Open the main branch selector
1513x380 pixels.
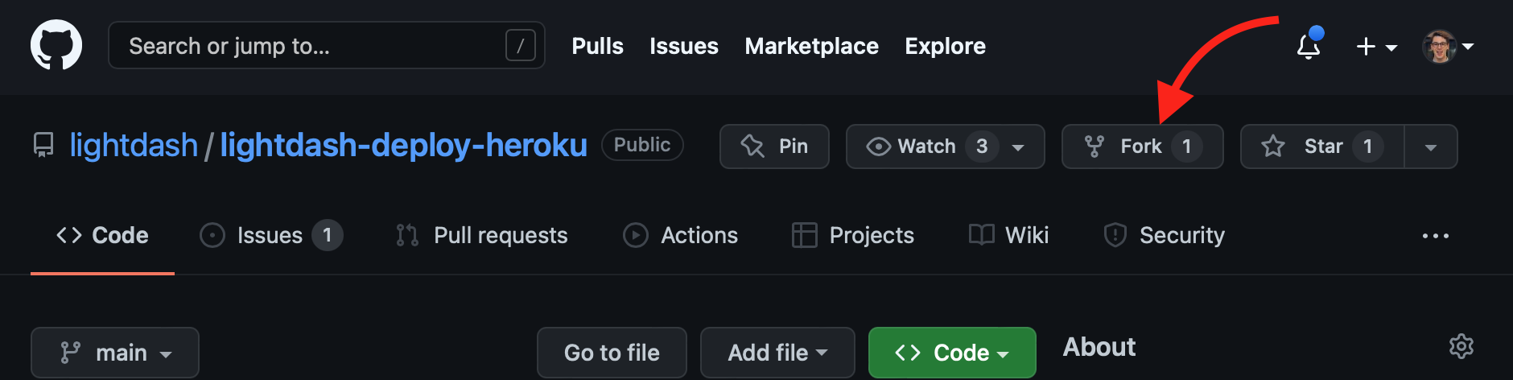coord(115,353)
